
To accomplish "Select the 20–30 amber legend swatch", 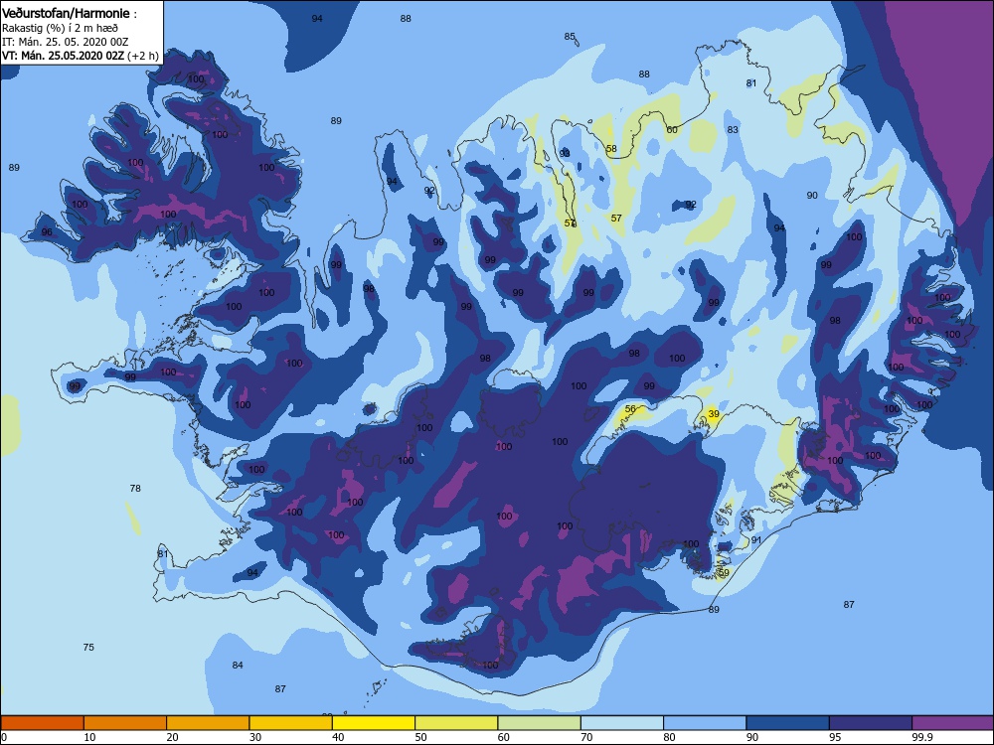I will (x=208, y=723).
